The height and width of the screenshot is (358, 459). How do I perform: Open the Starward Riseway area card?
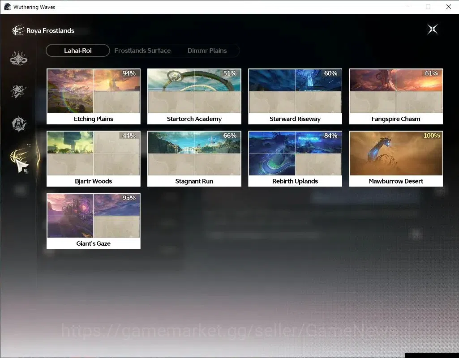[x=295, y=97]
